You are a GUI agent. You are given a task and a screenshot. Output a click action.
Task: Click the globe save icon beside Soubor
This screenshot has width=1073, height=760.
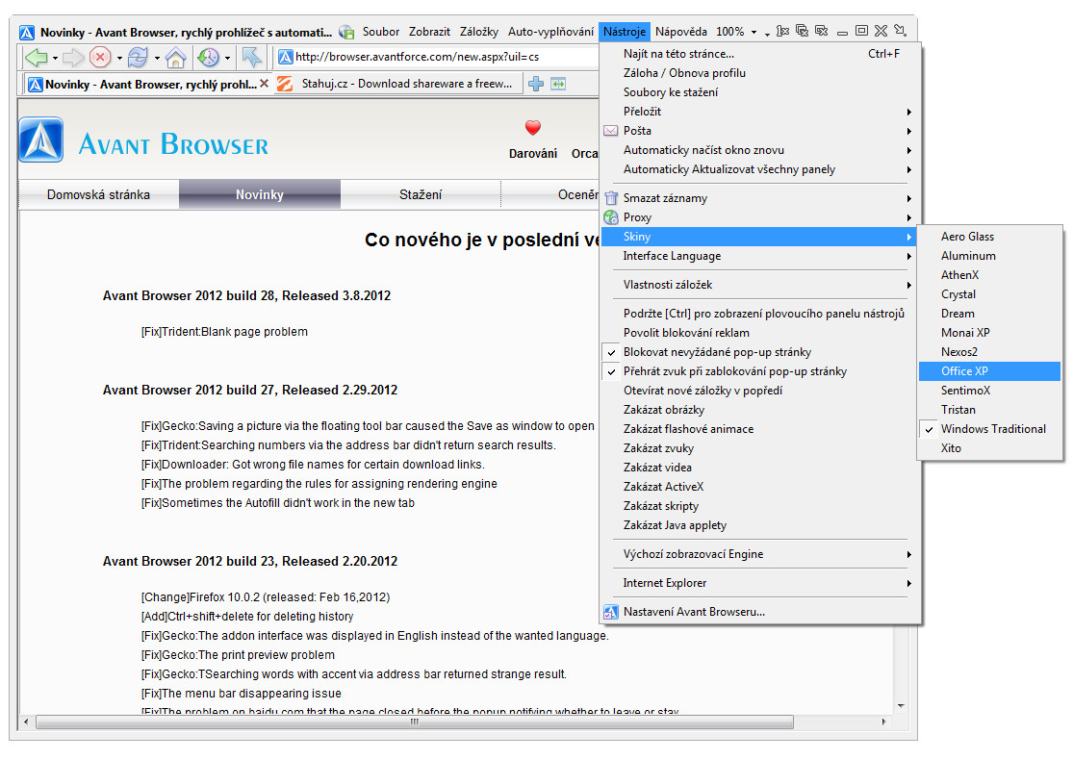(x=346, y=32)
